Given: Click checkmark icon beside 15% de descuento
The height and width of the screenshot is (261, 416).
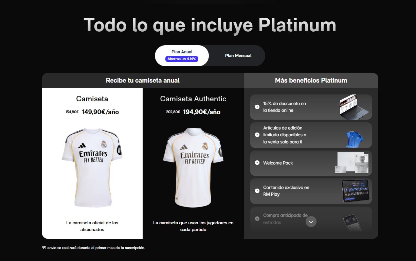Looking at the screenshot, I should 257,107.
